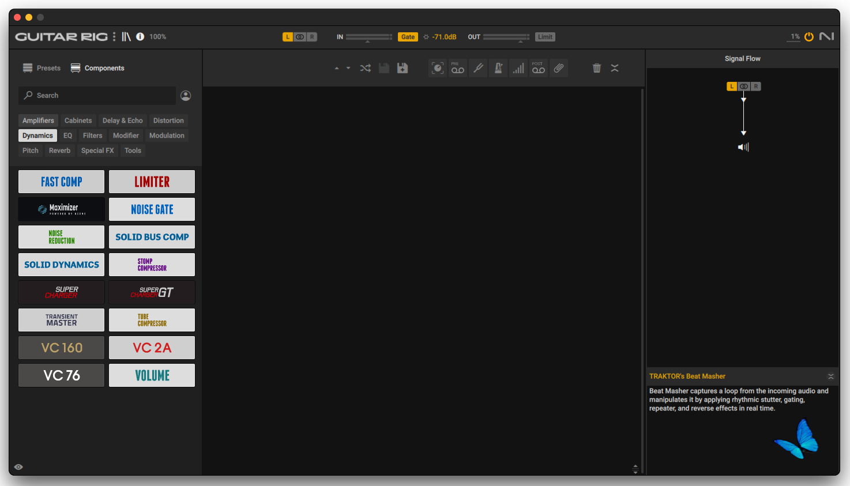
Task: Filter by Amplifiers category
Action: click(38, 120)
